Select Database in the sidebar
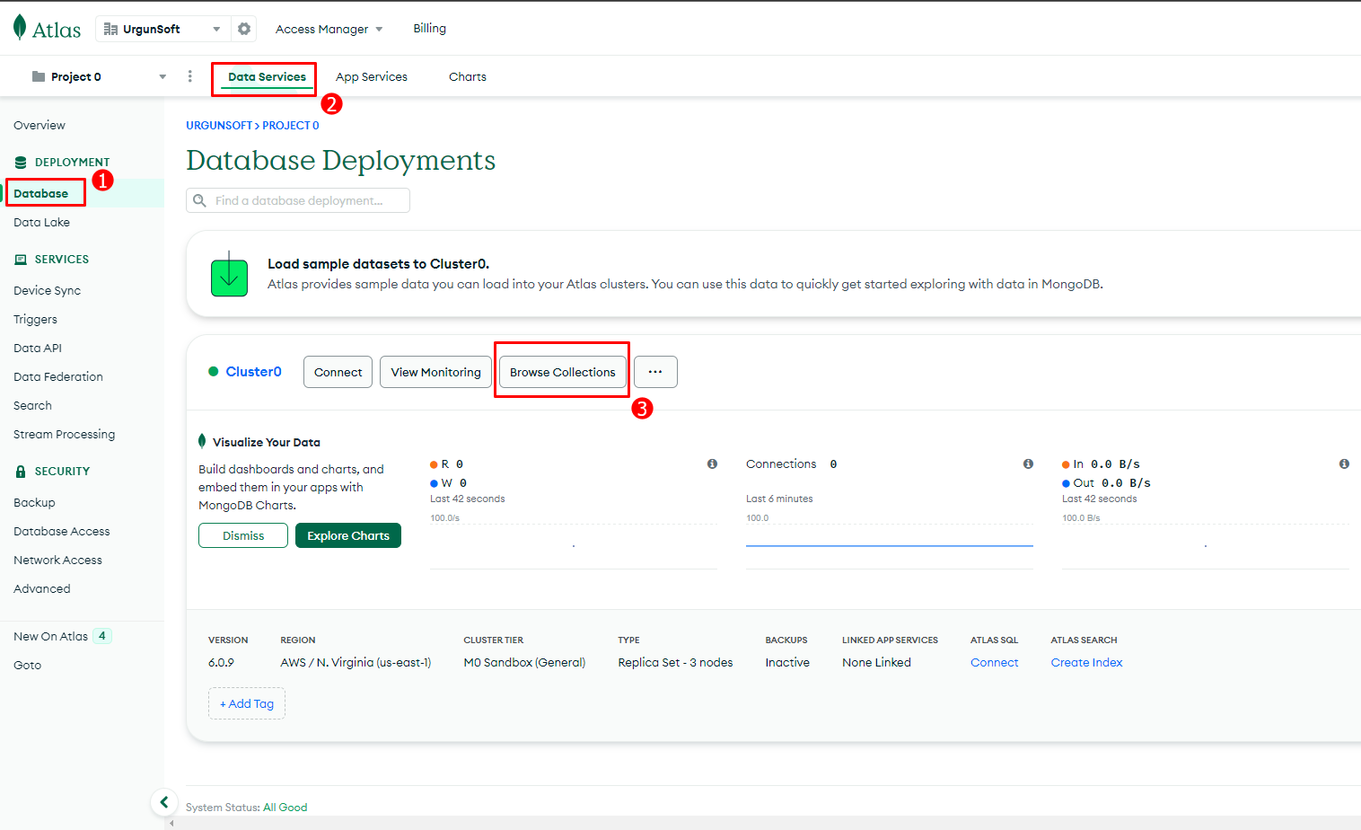Screen dimensions: 1361x830 (40, 193)
